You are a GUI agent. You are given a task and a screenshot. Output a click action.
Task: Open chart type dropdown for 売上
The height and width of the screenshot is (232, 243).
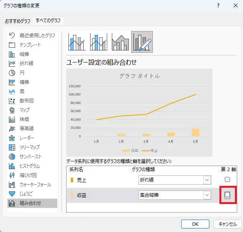[207, 180]
